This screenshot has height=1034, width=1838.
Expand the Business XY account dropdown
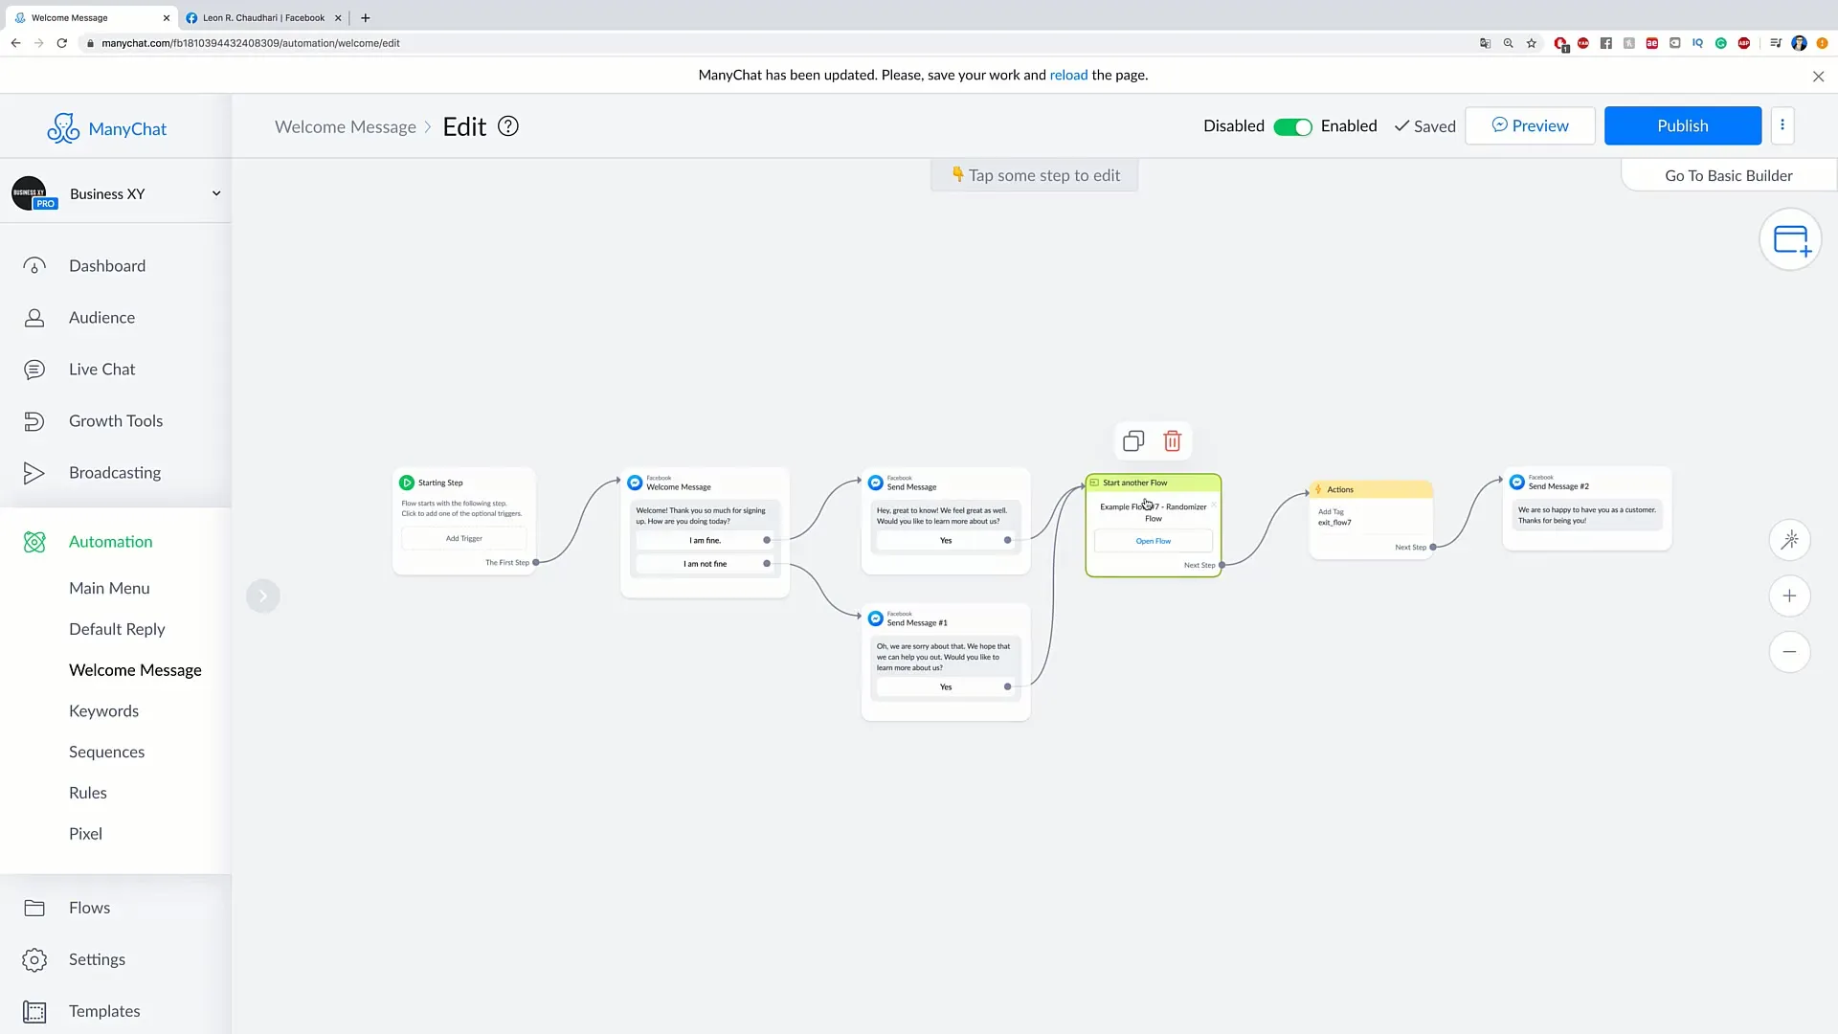[214, 191]
